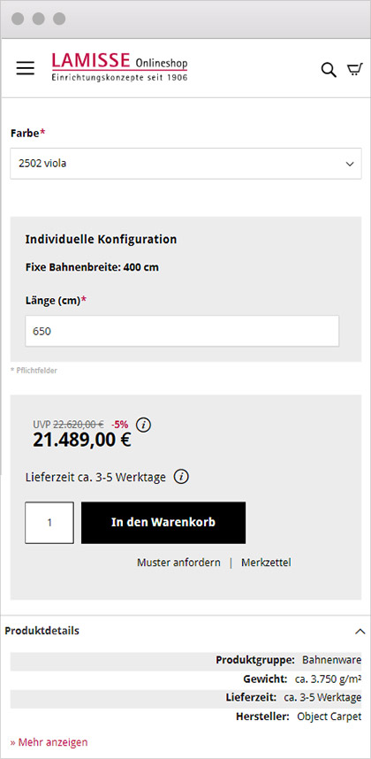Open the shopping cart icon

tap(354, 70)
